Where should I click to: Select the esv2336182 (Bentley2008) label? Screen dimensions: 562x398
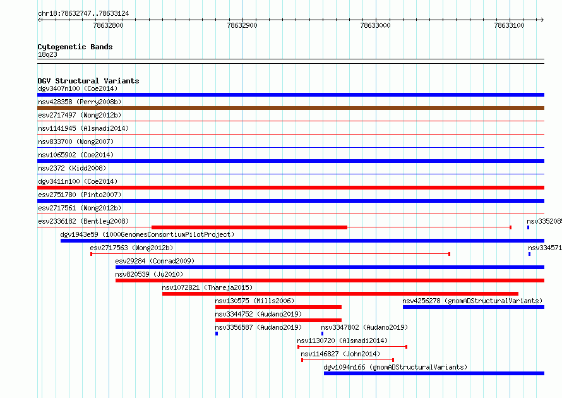pyautogui.click(x=83, y=221)
